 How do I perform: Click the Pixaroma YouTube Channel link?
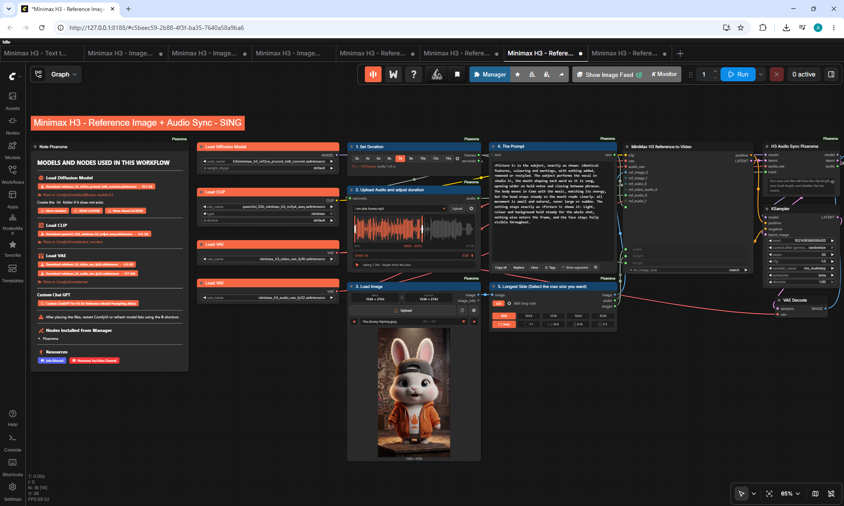tap(95, 360)
